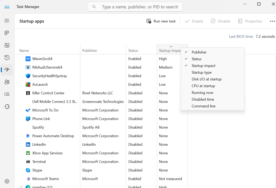Click the search magnifier icon
276x188 pixels.
coord(94,7)
